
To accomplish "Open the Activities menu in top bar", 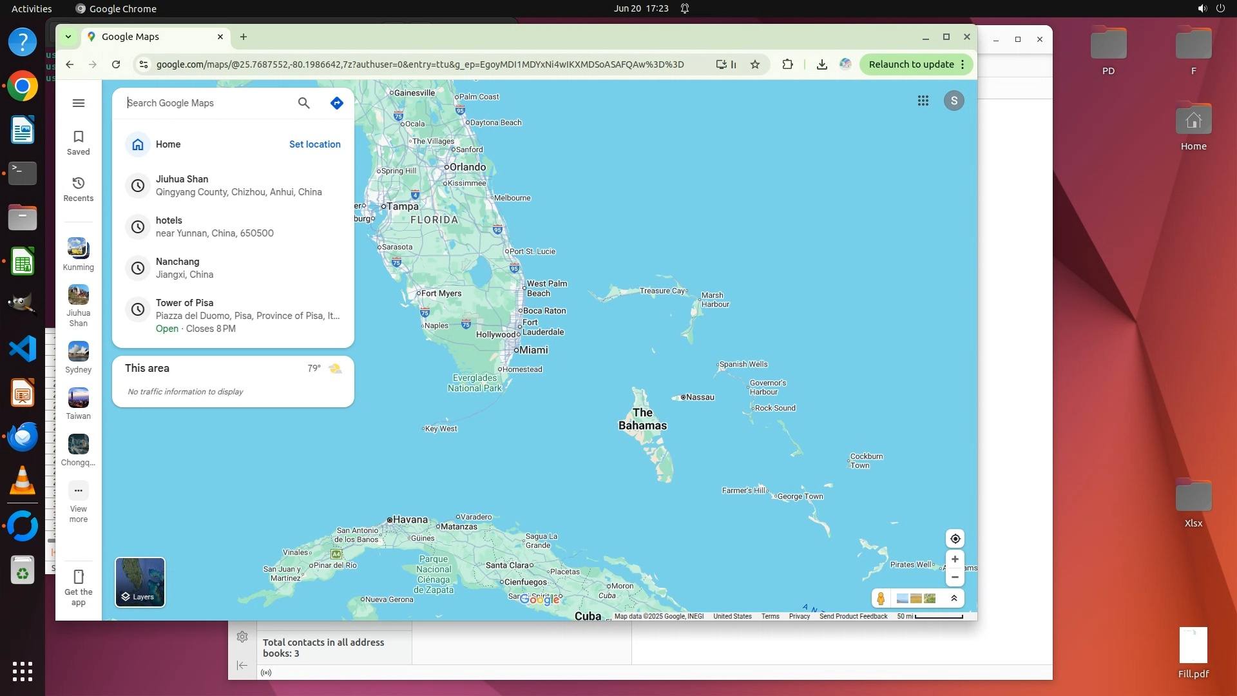I will pos(32,8).
